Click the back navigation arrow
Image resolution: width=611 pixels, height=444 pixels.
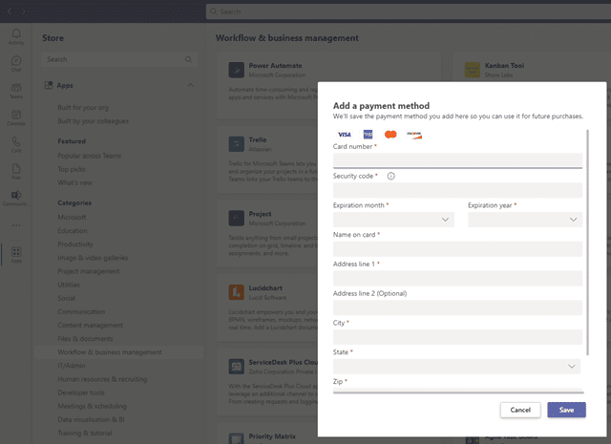point(10,11)
